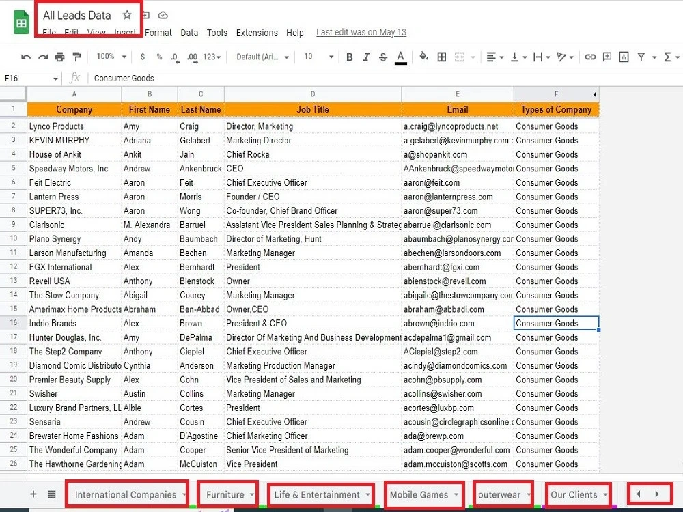Toggle bold formatting
This screenshot has width=683, height=512.
click(349, 57)
